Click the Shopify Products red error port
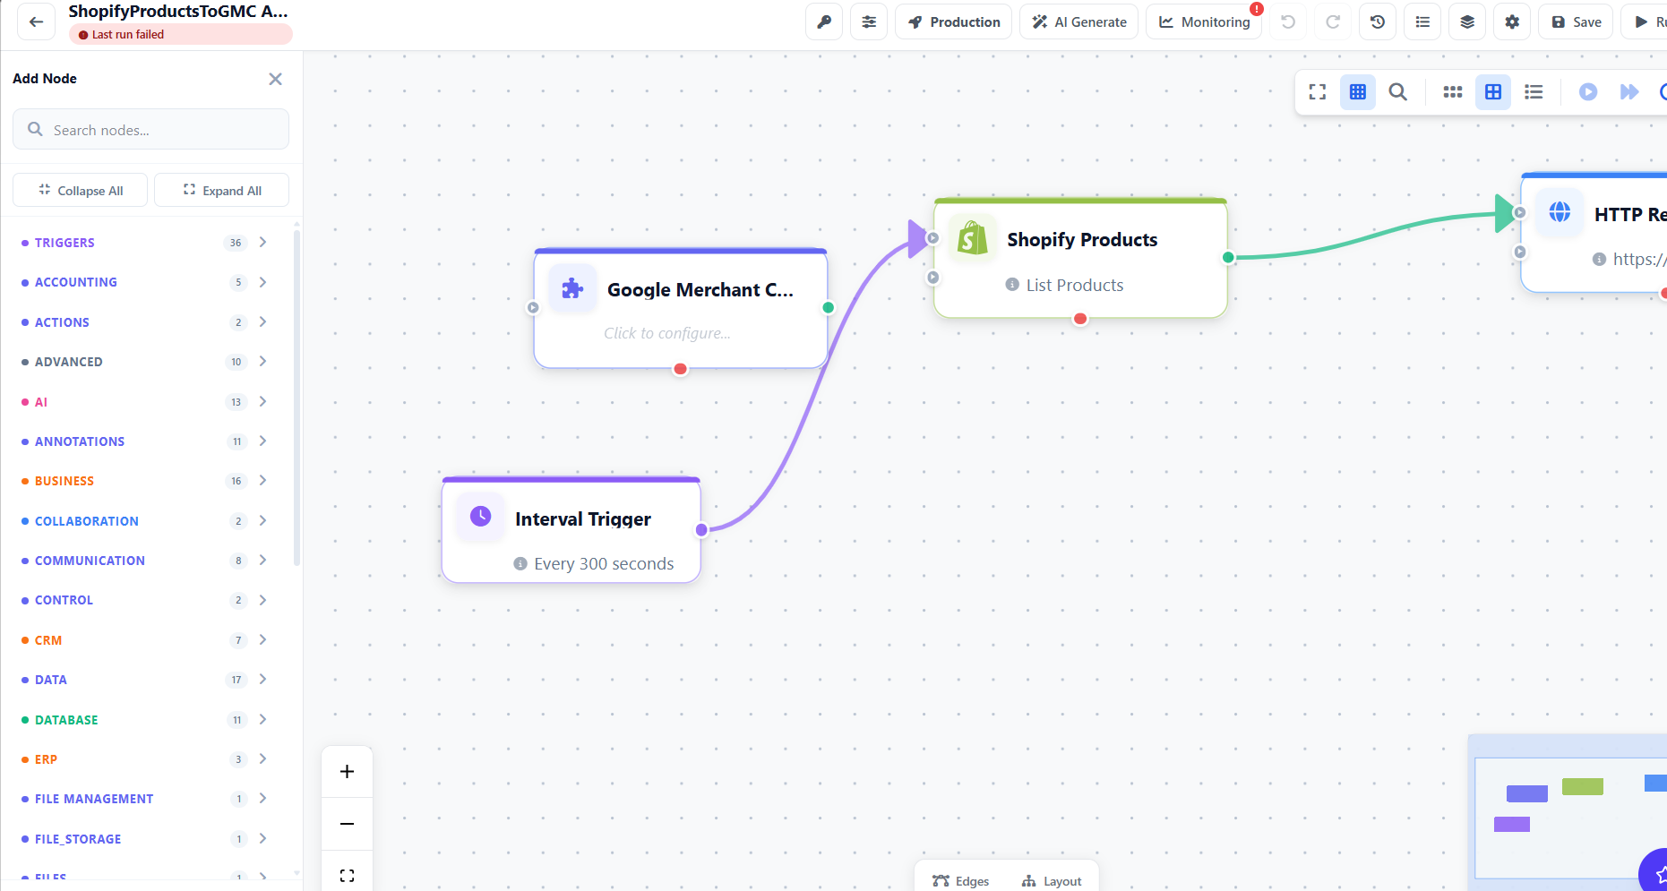 tap(1080, 319)
